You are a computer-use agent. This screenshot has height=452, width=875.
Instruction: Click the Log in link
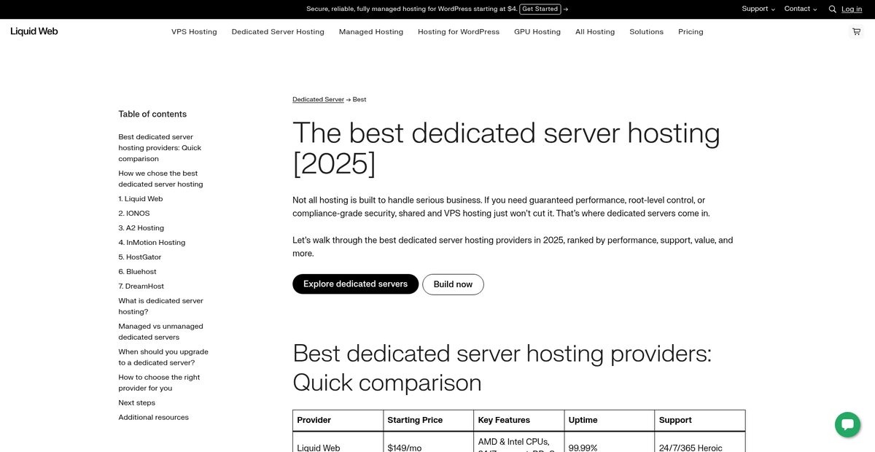(x=852, y=9)
